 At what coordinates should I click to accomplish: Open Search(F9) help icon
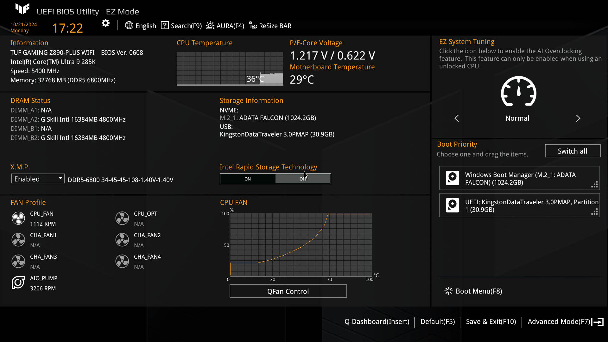point(165,25)
